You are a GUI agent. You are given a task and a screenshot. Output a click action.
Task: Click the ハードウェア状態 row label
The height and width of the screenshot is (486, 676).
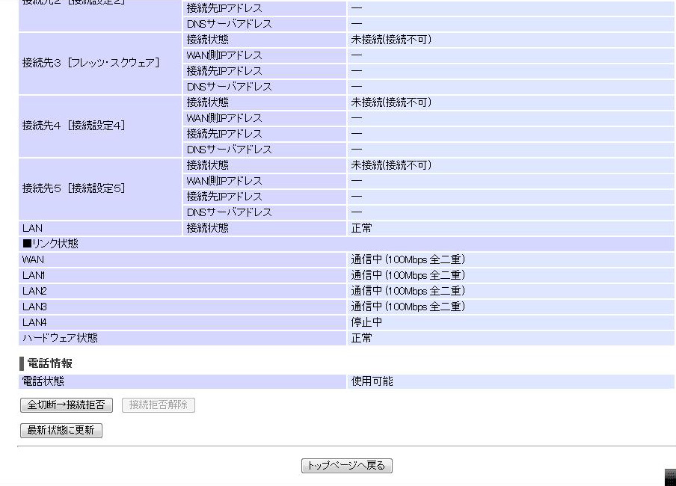coord(60,338)
